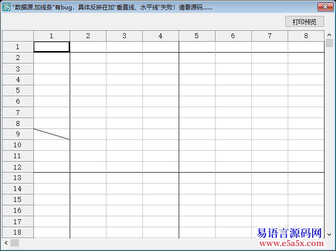Screen dimensions: 336x251
Task: Click the 打印预览 button
Action: point(304,21)
